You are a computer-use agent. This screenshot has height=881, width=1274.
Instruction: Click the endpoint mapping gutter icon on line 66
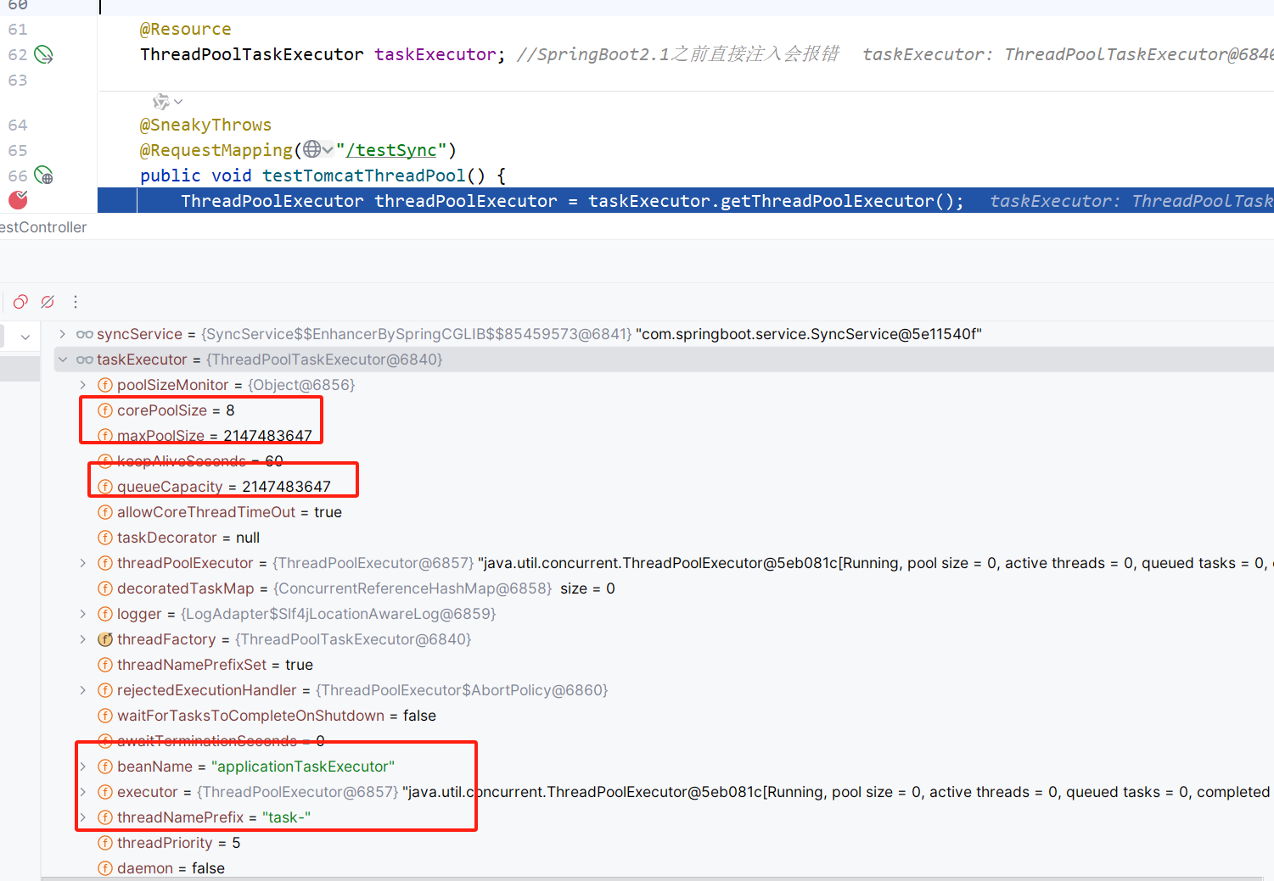click(42, 176)
